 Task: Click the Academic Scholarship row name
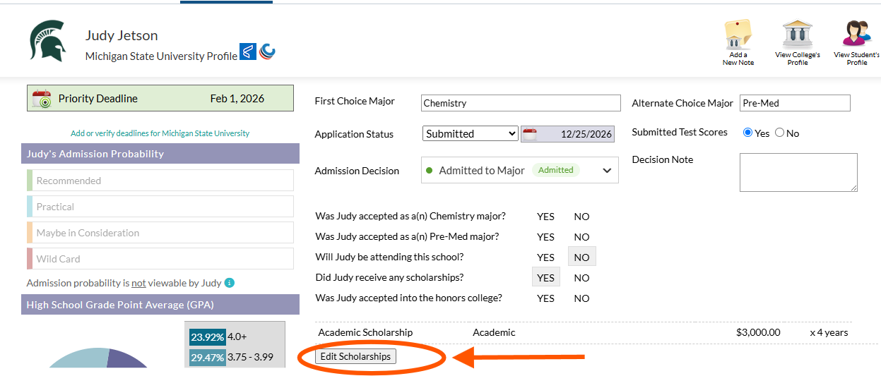365,332
